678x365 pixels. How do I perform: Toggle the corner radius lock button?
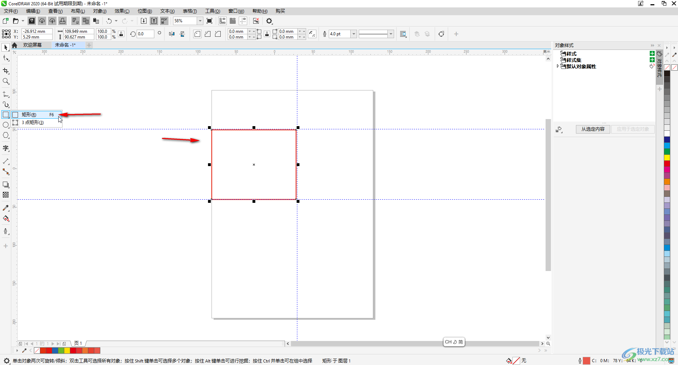(x=267, y=34)
